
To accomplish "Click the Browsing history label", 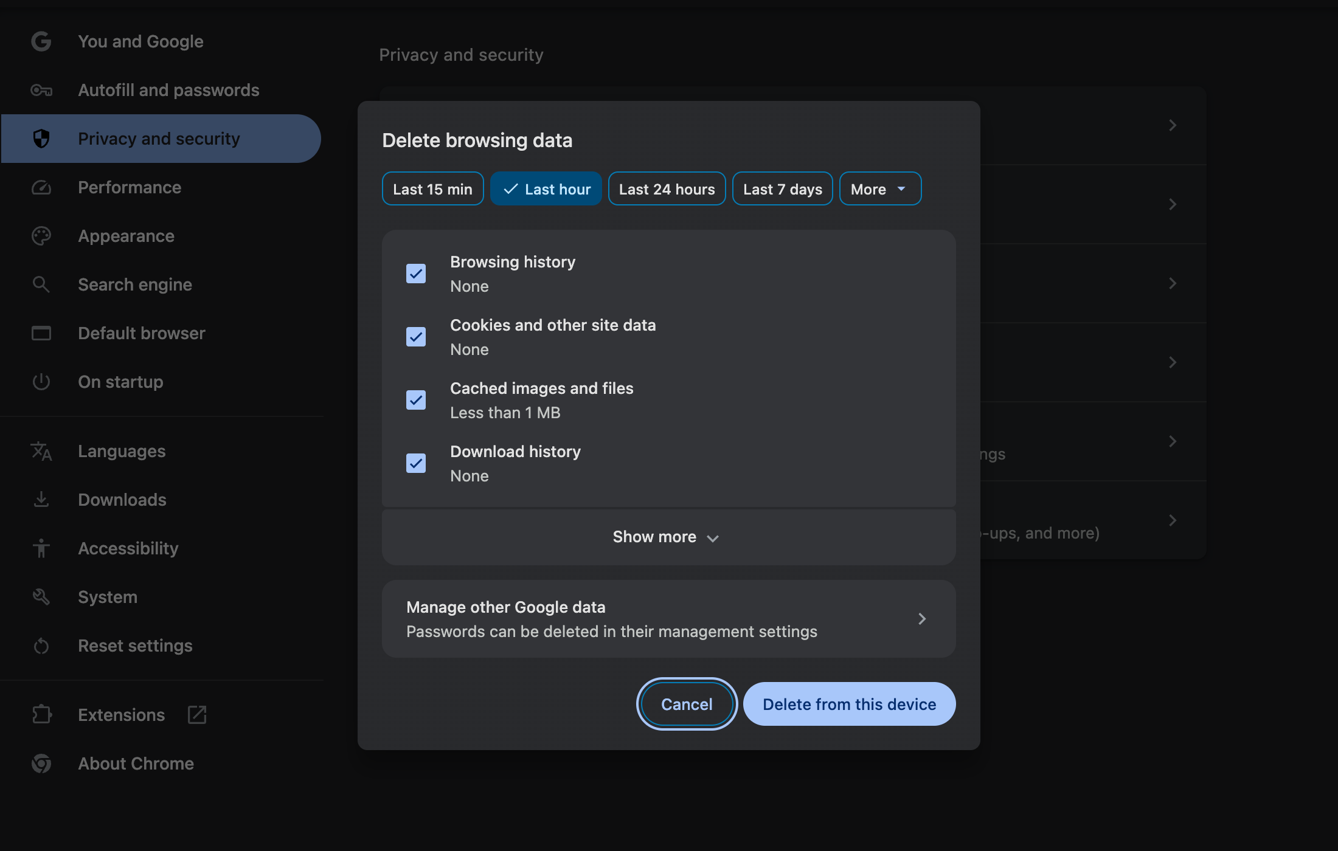I will [x=513, y=262].
